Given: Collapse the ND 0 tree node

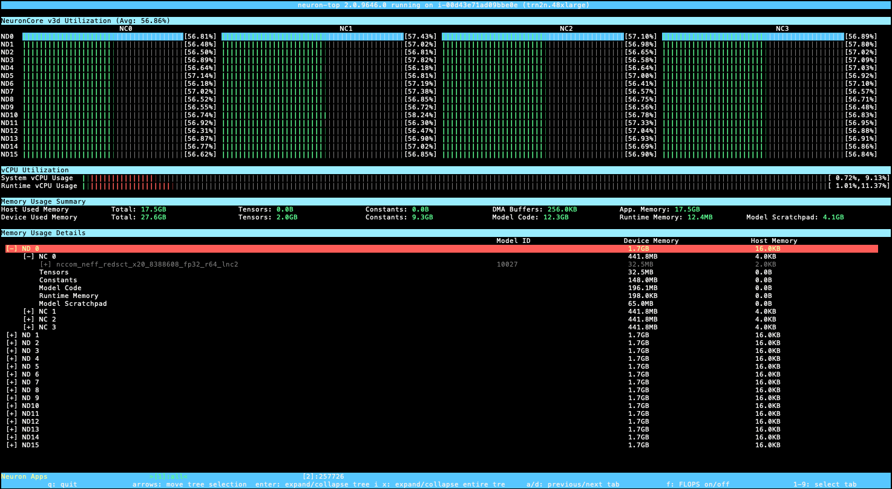Looking at the screenshot, I should tap(12, 249).
